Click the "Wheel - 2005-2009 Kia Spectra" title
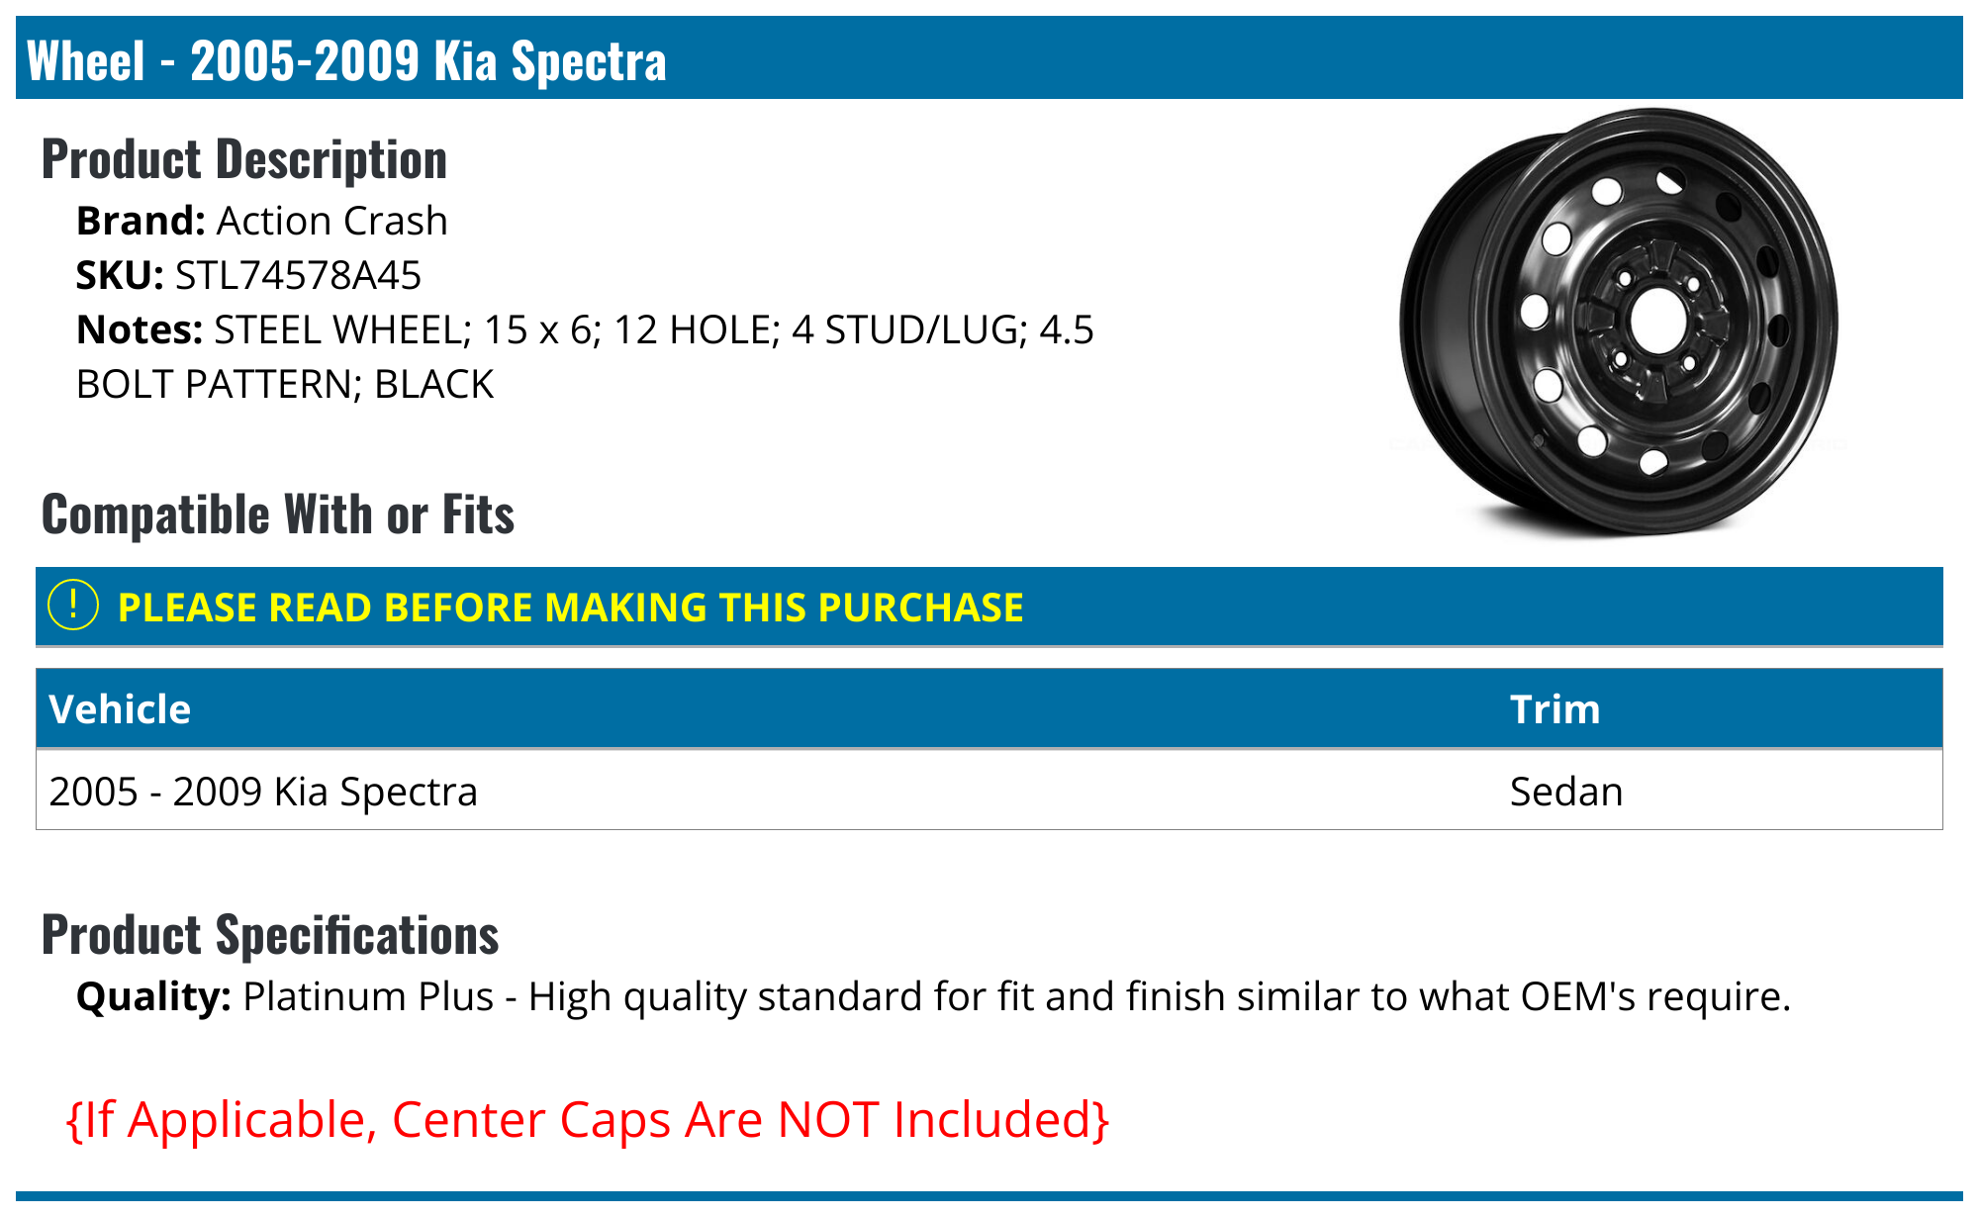 346,60
